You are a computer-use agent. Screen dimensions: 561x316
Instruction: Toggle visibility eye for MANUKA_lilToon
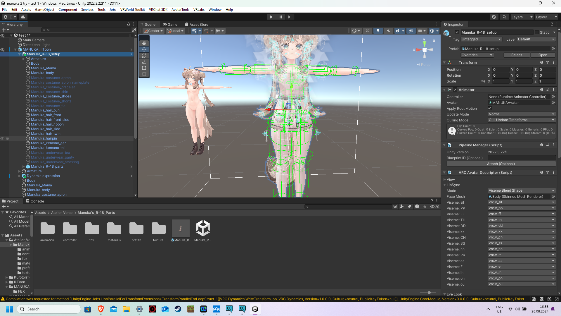tap(2, 49)
